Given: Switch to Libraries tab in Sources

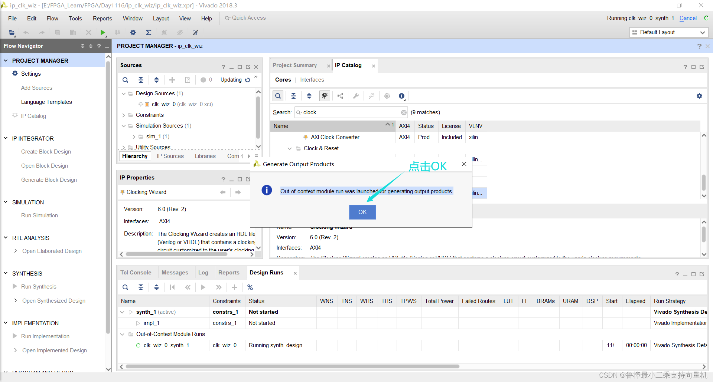Looking at the screenshot, I should click(205, 156).
